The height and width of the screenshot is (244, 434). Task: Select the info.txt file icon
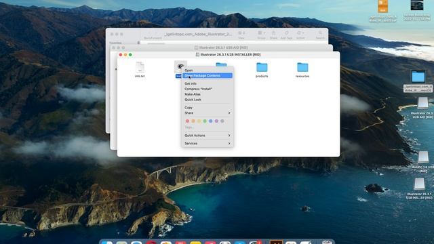[x=140, y=67]
